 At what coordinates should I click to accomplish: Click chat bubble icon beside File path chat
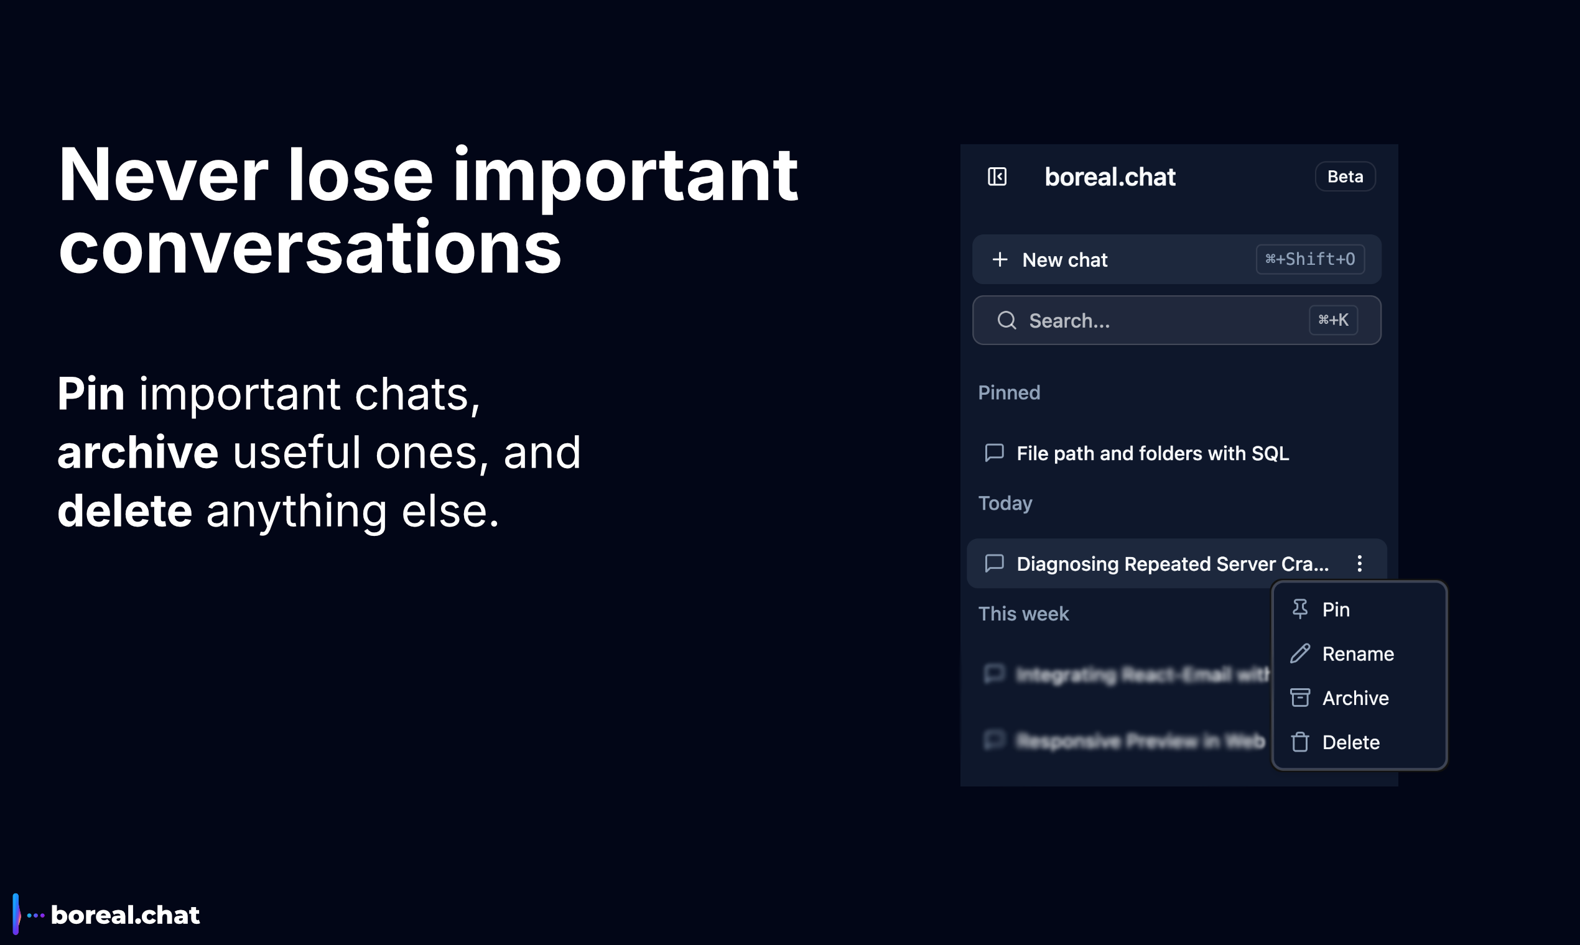[994, 453]
